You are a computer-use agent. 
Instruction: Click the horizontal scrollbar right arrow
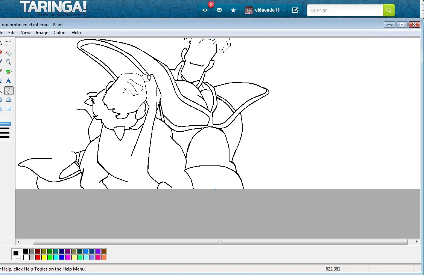tap(417, 242)
